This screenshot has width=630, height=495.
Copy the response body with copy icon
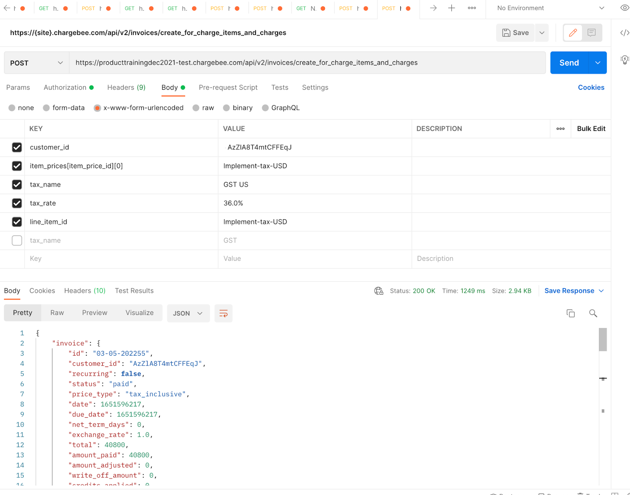point(571,313)
